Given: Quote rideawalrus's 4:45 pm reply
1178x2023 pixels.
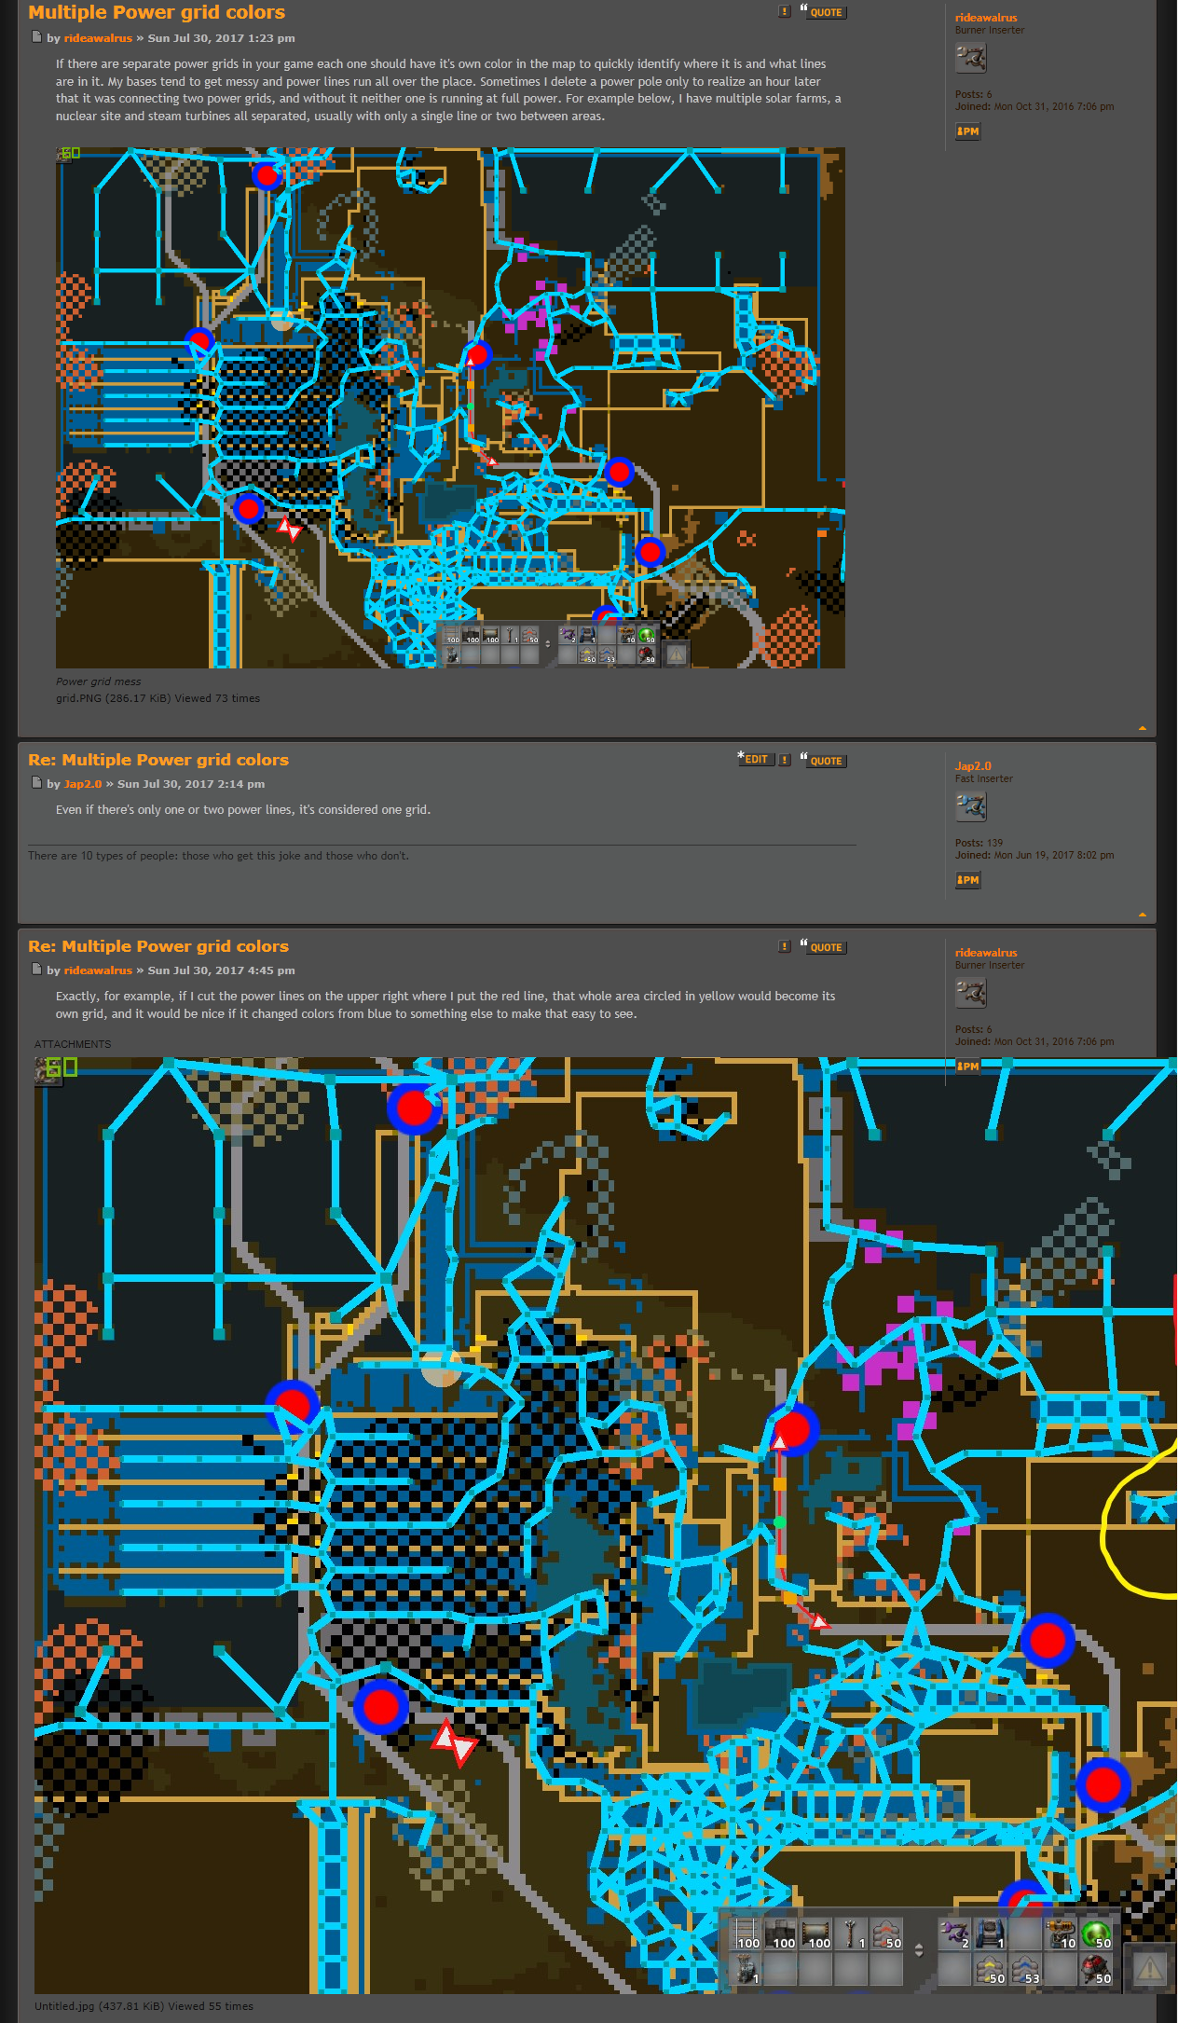Looking at the screenshot, I should click(823, 946).
